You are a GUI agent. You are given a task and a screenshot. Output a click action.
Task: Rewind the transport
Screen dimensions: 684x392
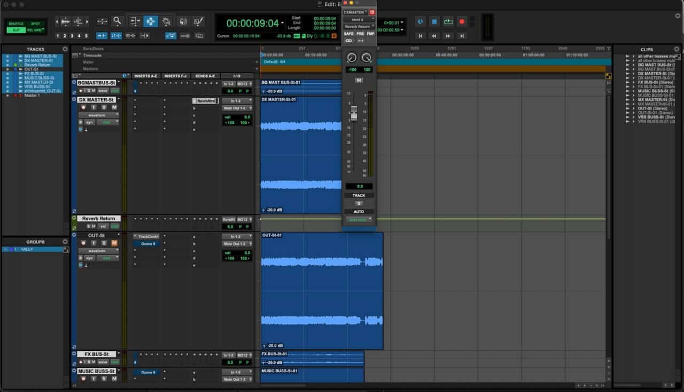(x=434, y=36)
